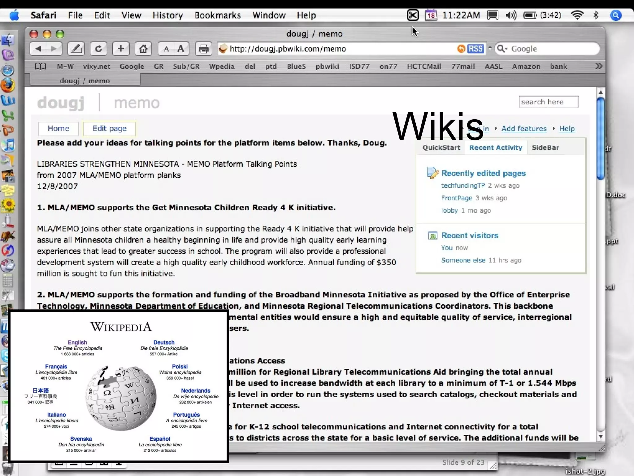Click the vixy.net bookmark

96,66
